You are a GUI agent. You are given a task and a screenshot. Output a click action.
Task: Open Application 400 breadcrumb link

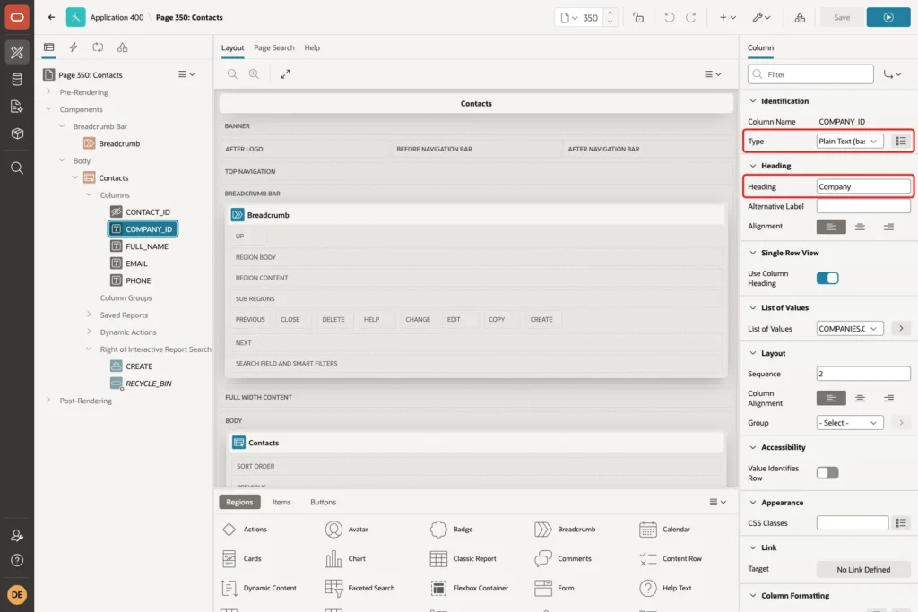(117, 18)
